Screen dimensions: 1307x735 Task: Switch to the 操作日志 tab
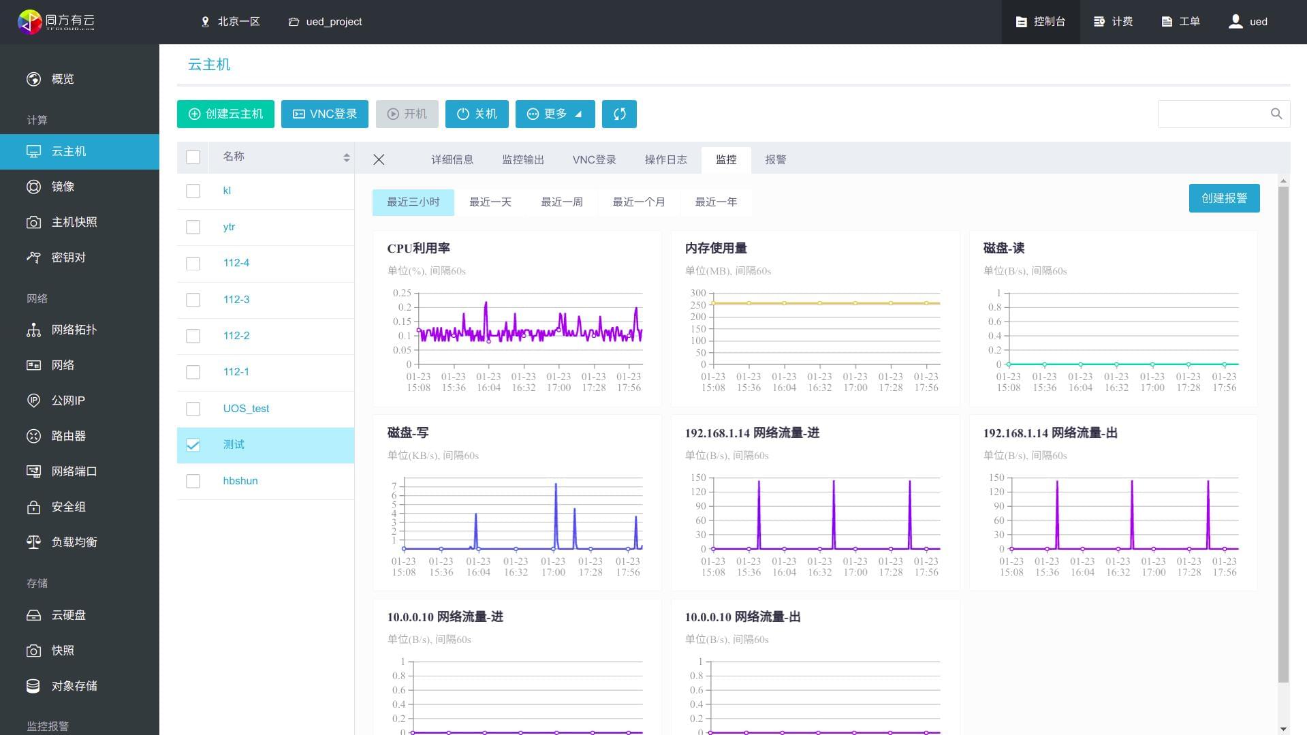[x=665, y=159]
